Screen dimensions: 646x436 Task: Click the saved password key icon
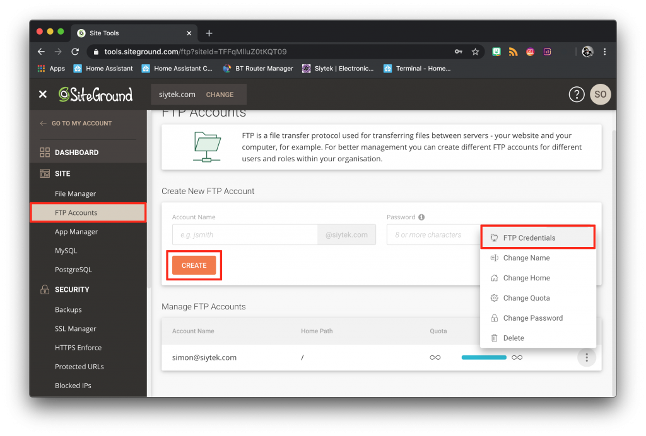tap(458, 52)
